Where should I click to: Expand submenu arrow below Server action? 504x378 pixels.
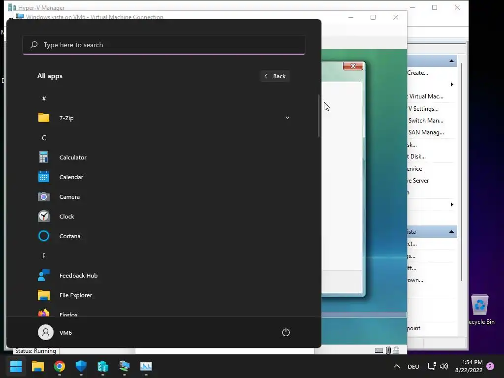click(x=452, y=204)
